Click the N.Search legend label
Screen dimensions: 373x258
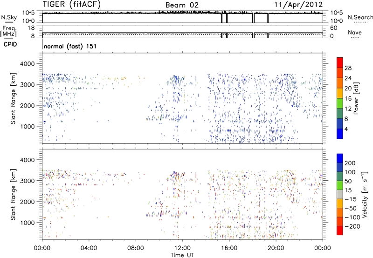(360, 17)
